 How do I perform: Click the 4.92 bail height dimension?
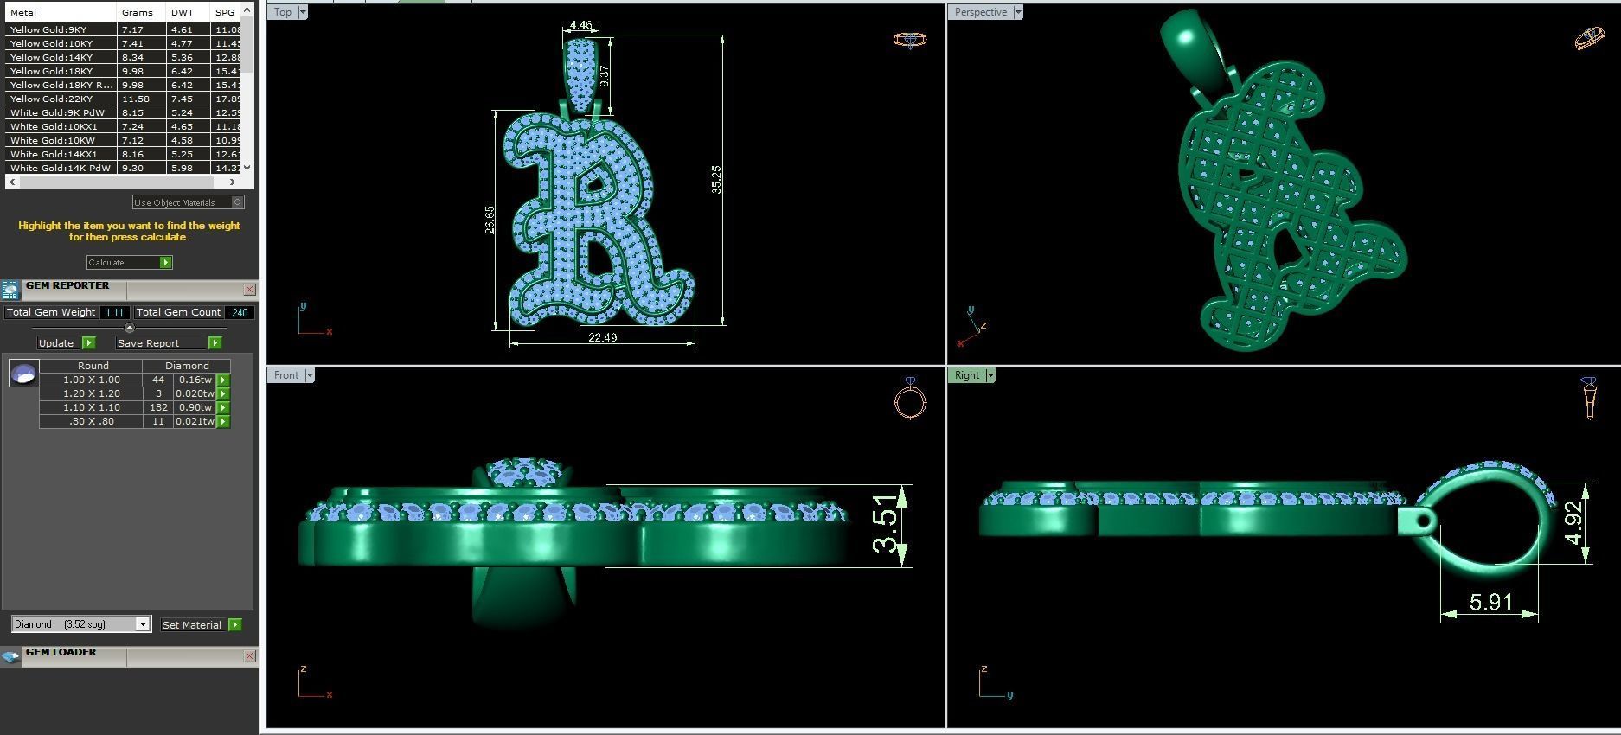click(x=1574, y=523)
